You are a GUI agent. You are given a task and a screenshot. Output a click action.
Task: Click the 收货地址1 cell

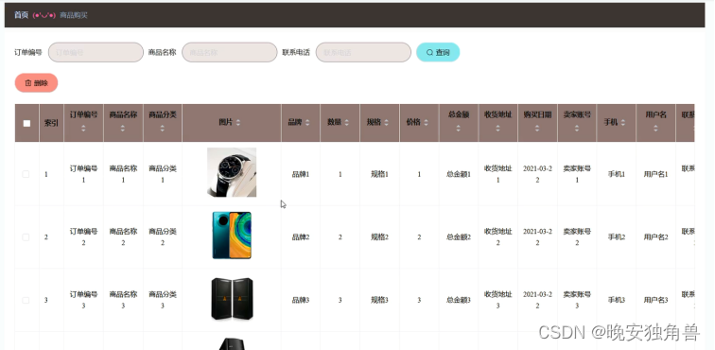point(497,174)
